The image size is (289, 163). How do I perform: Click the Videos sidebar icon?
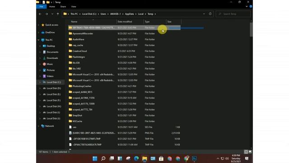click(44, 76)
